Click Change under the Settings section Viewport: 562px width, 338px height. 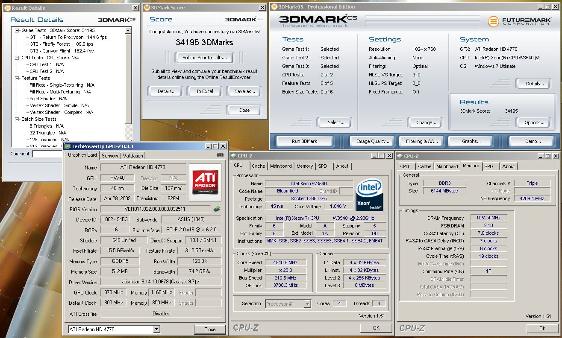pyautogui.click(x=426, y=122)
